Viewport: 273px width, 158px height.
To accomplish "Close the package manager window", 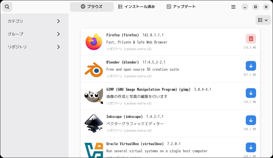I will click(x=266, y=7).
